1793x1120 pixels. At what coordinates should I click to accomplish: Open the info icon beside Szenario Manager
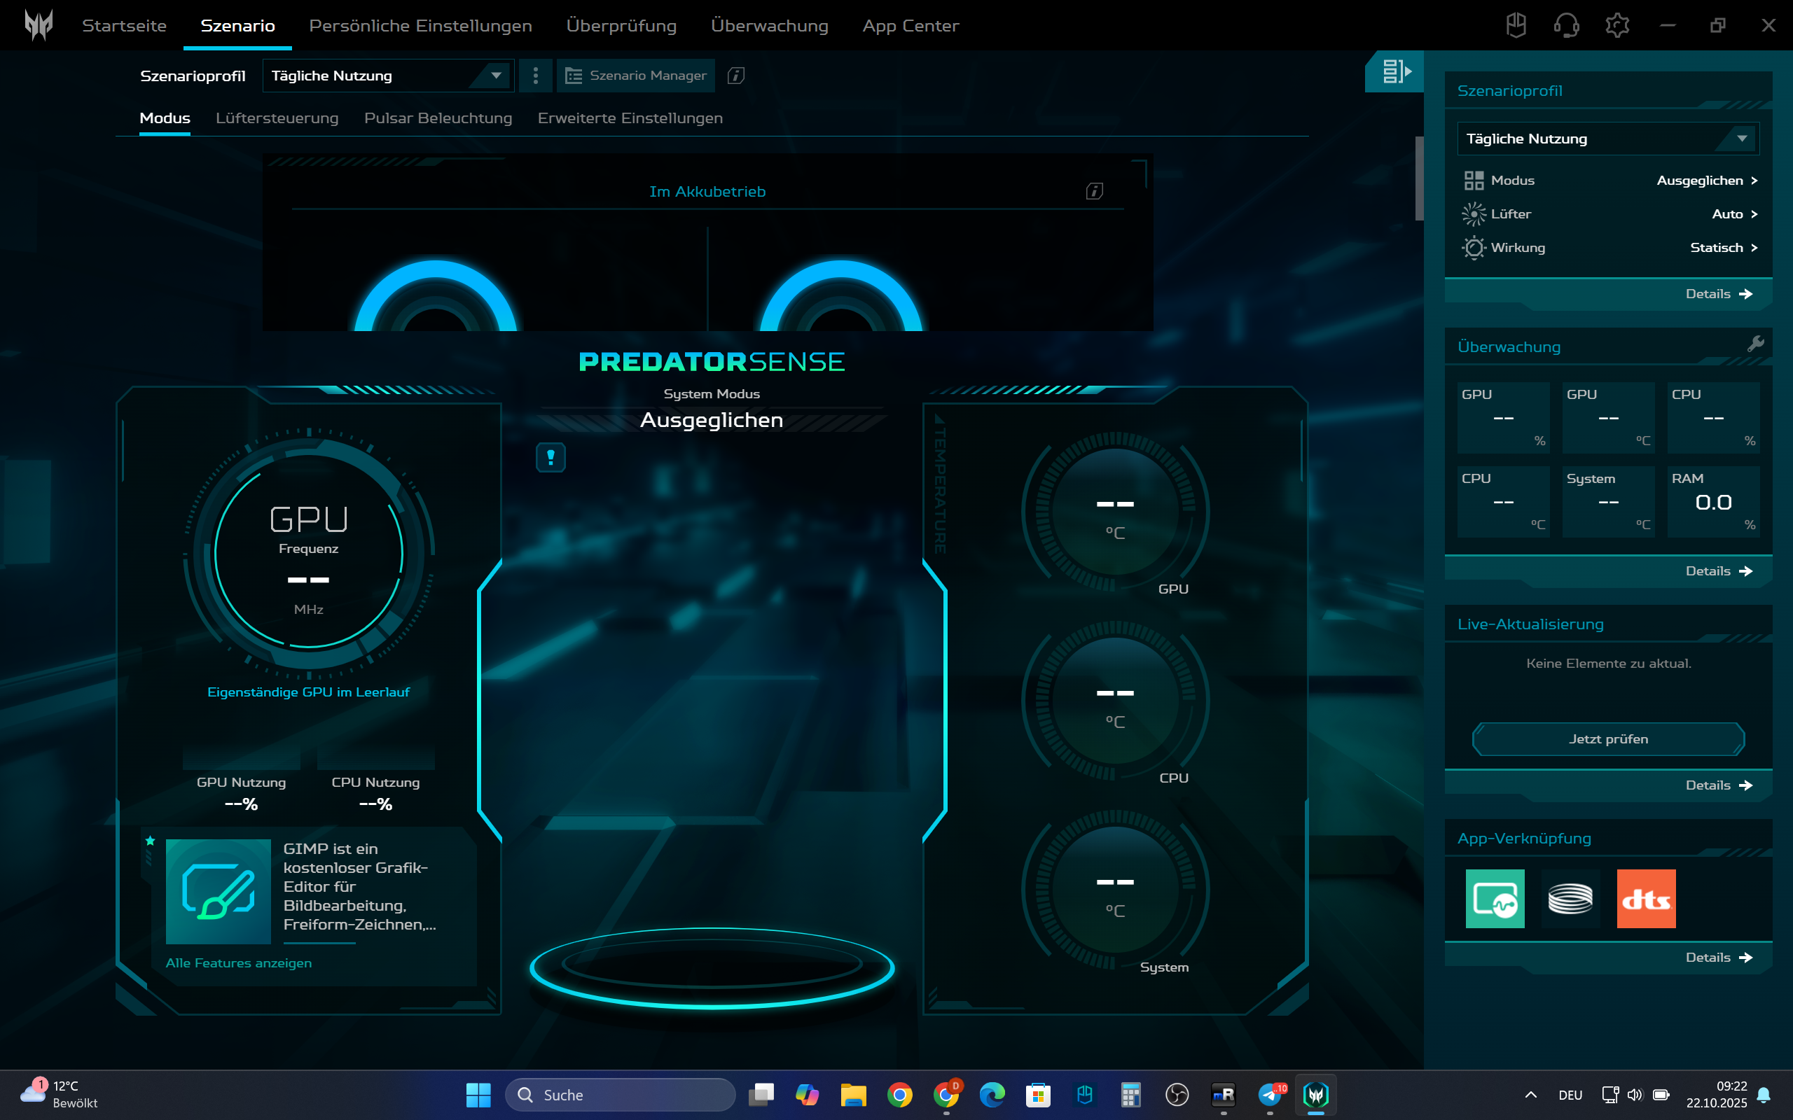point(735,76)
